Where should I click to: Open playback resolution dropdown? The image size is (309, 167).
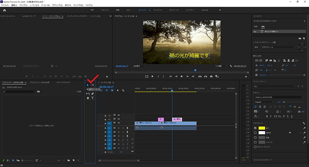coord(221,66)
